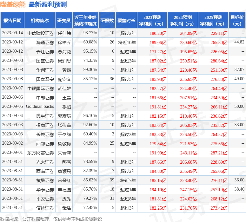The image size is (246, 222).
Task: Select the 2025预测净利润 column header
Action: 213,20
